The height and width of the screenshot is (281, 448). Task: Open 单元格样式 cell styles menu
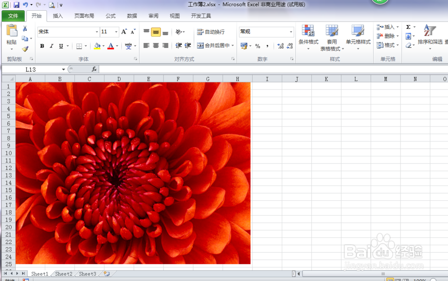click(x=358, y=37)
